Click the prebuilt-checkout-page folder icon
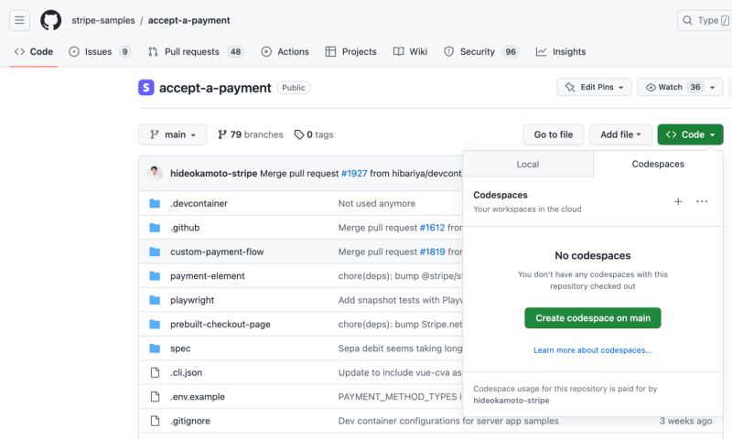Screen dimensions: 732x439 coord(155,325)
